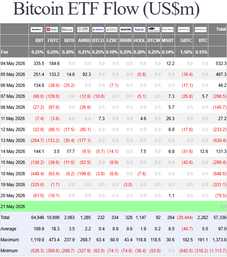Click the Morgan Stanley logo
227x257 pixels.
click(168, 30)
